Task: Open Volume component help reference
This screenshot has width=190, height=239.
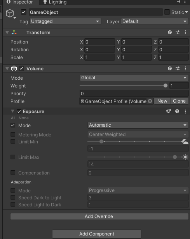Action: tap(170, 68)
